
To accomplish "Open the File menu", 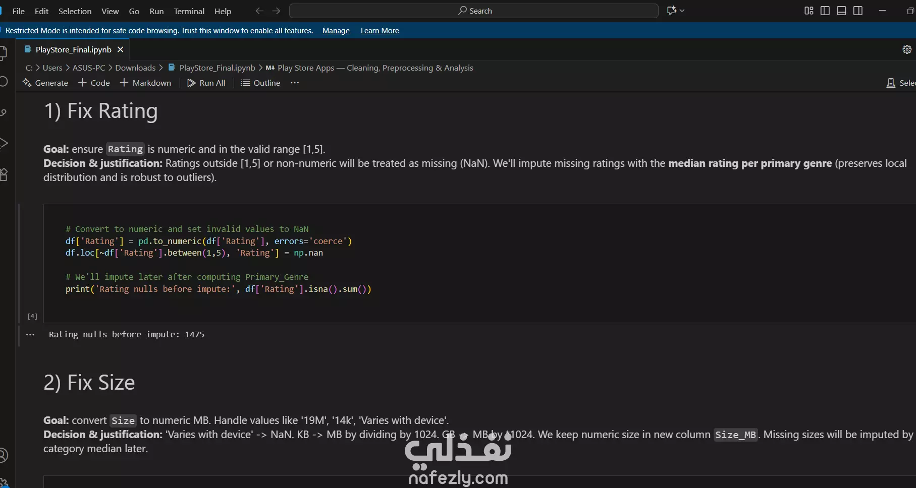I will pos(18,11).
